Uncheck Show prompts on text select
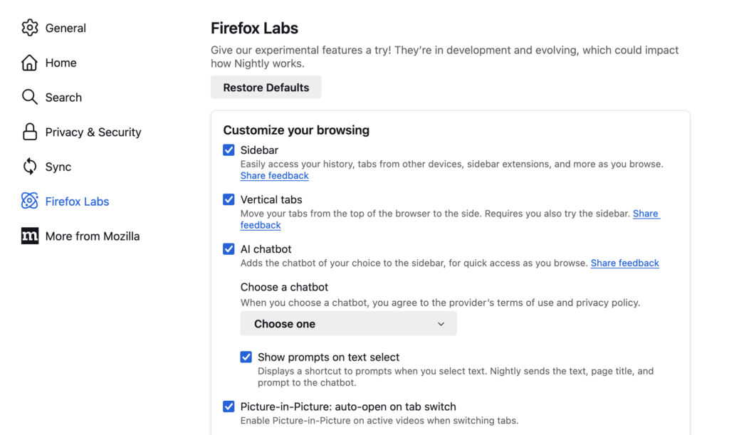Viewport: 729px width, 435px height. tap(246, 357)
